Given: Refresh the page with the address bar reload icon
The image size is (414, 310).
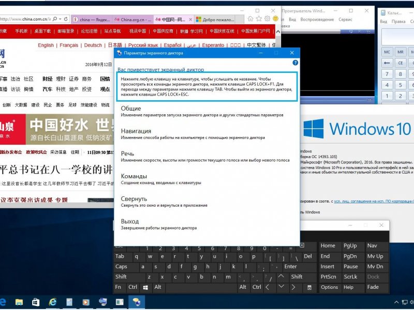Looking at the screenshot, I should click(x=66, y=19).
